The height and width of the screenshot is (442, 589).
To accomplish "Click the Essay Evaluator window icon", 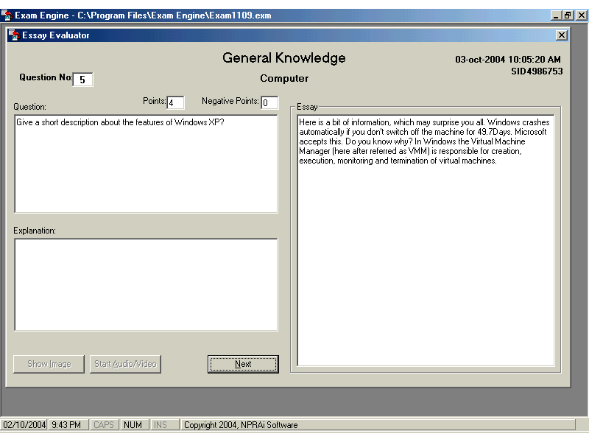I will [14, 35].
